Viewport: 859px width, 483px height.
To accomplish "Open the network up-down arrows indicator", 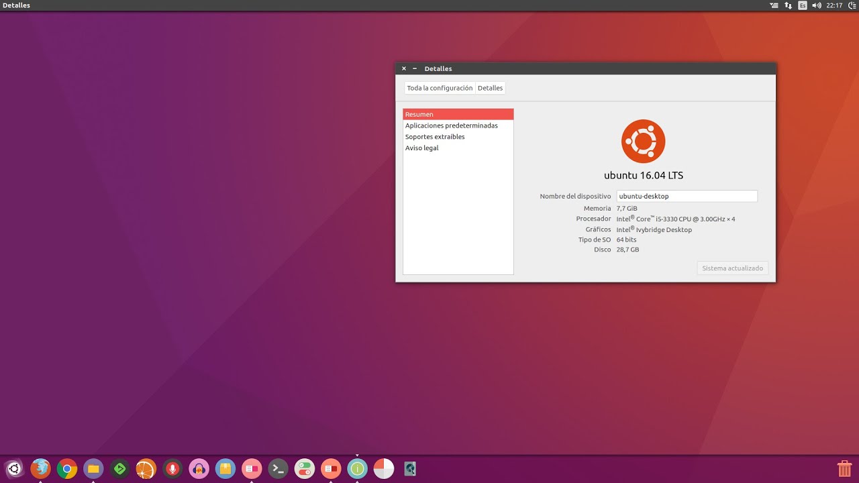I will coord(788,5).
